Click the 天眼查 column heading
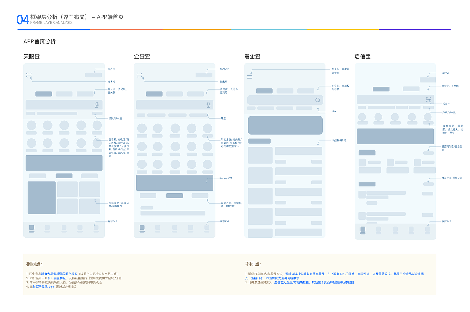This screenshot has height=312, width=470. [32, 57]
